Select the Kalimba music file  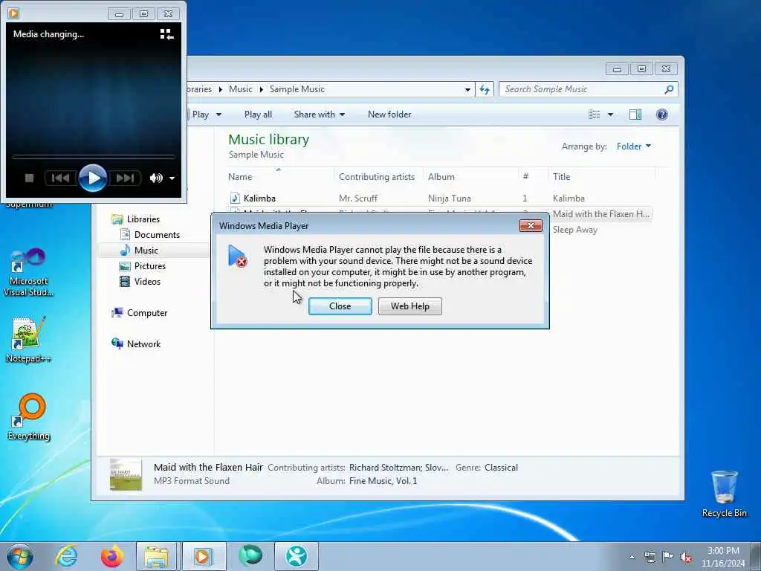click(259, 199)
